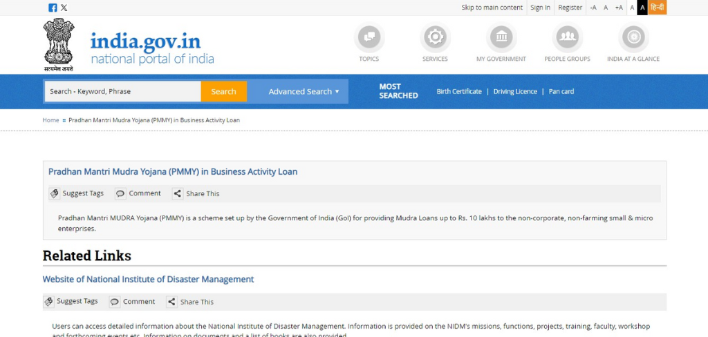Click the india.gov.in national portal logo text
708x337 pixels.
point(152,48)
